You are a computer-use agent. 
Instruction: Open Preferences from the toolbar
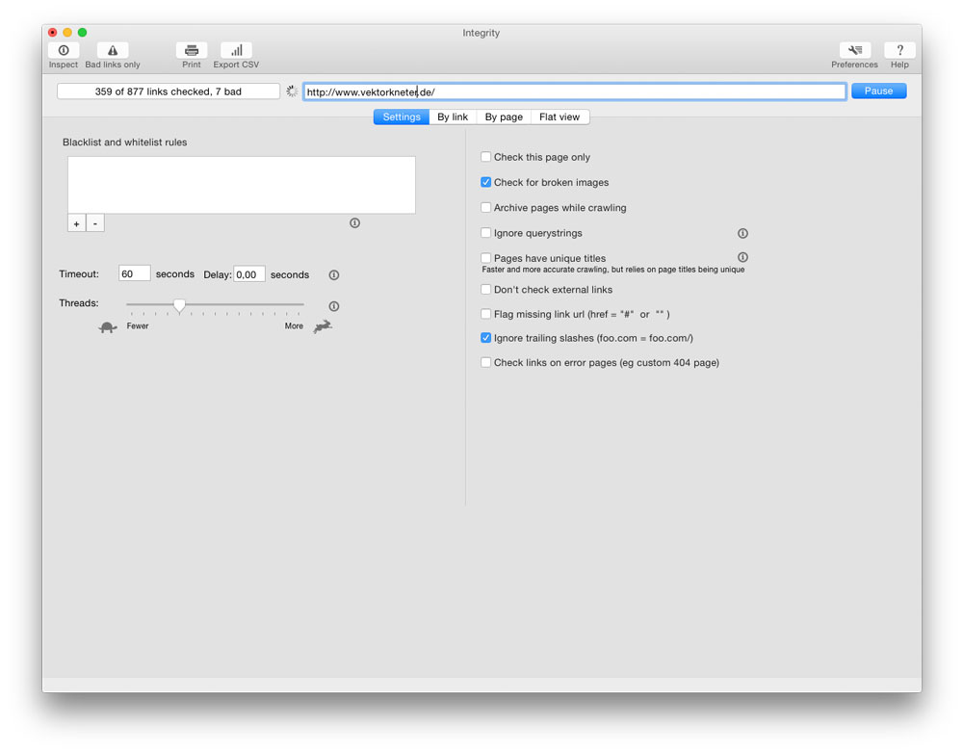click(855, 50)
